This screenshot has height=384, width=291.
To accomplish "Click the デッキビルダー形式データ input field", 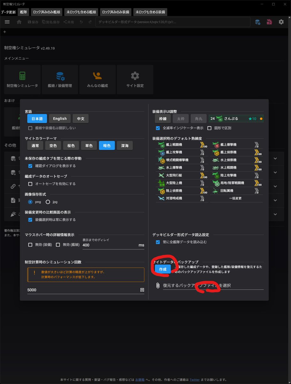I will coord(173,22).
